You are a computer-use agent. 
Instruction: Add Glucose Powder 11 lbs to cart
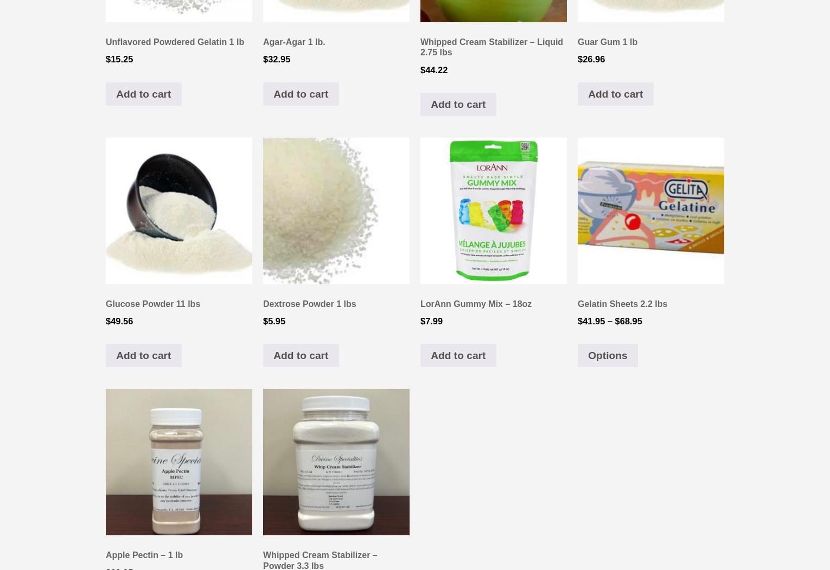pos(143,355)
